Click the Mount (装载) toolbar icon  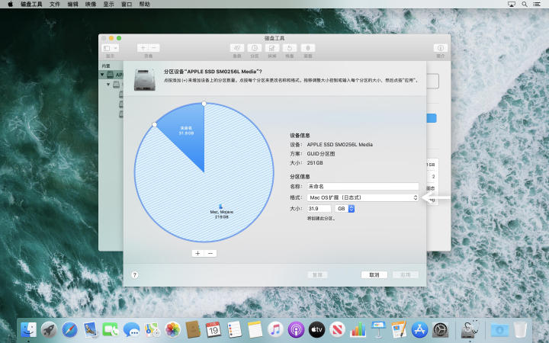[308, 48]
